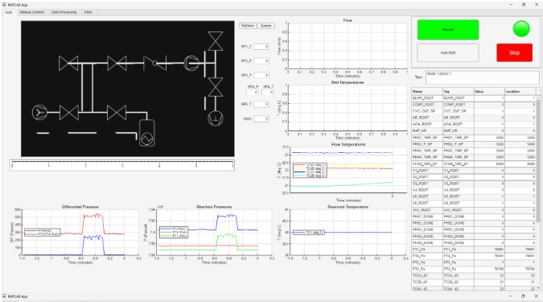Click the tank symbol containing a sine wave
The height and width of the screenshot is (302, 543).
click(x=147, y=133)
